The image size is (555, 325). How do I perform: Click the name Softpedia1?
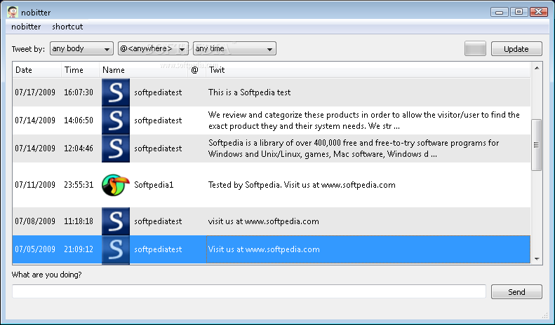(154, 185)
